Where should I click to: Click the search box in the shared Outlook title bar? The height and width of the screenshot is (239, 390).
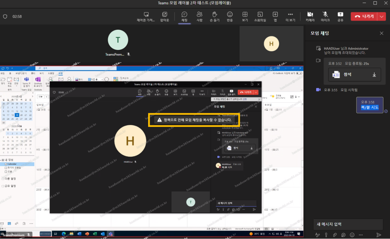coord(76,68)
